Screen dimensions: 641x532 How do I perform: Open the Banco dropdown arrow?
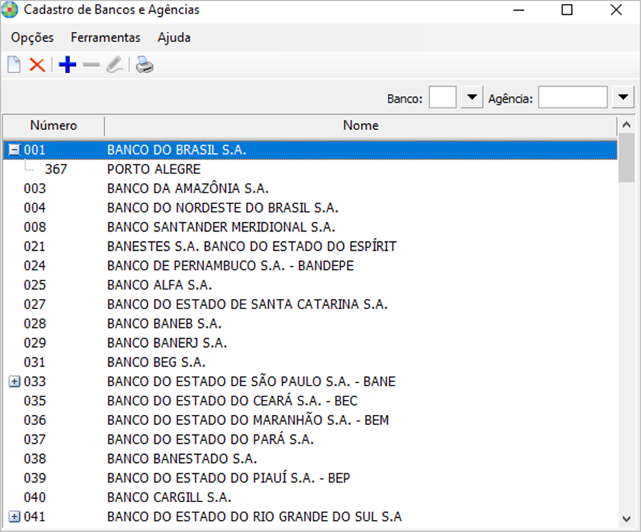[x=471, y=97]
